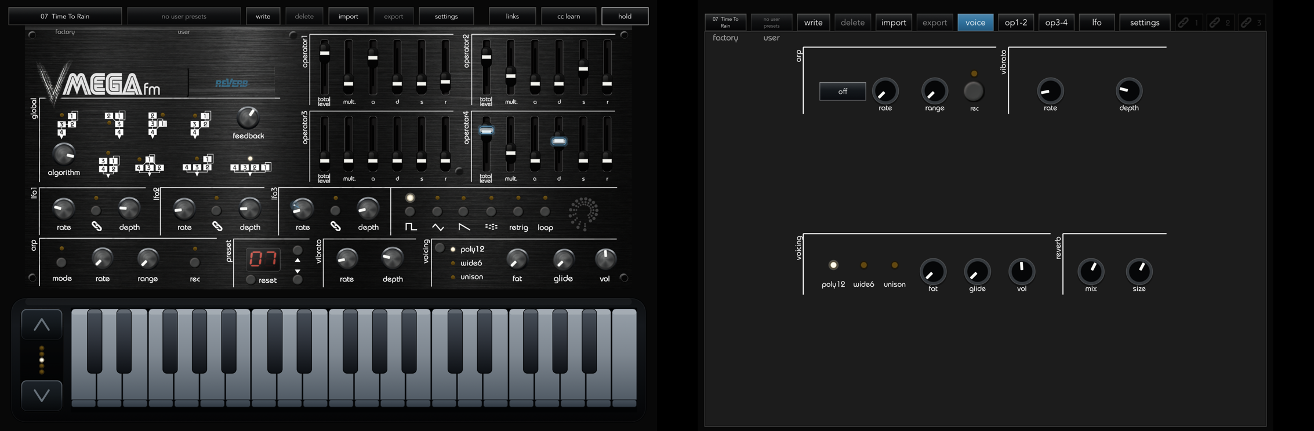Screen dimensions: 1314x431
Task: Change the arp mode off selector
Action: coord(843,91)
